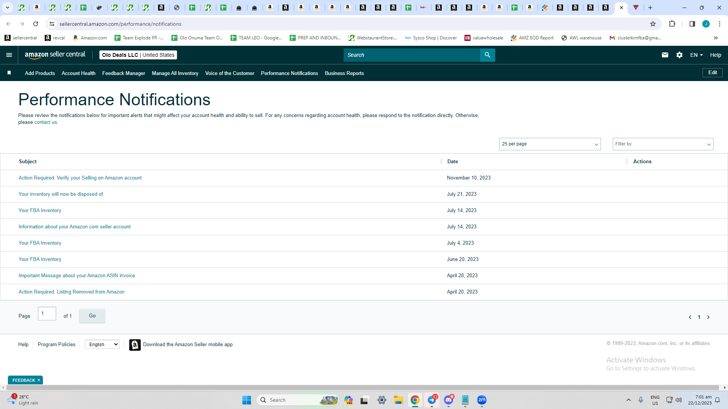The width and height of the screenshot is (728, 409).
Task: Open 'Information about your Amazon.com seller account'
Action: (x=75, y=227)
